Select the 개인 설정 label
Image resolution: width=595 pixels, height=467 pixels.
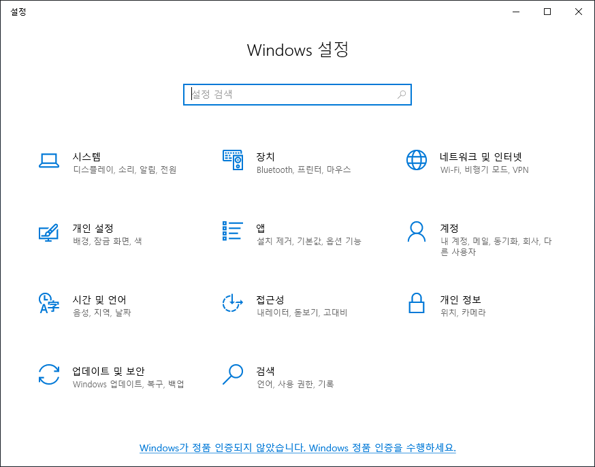[x=93, y=228]
